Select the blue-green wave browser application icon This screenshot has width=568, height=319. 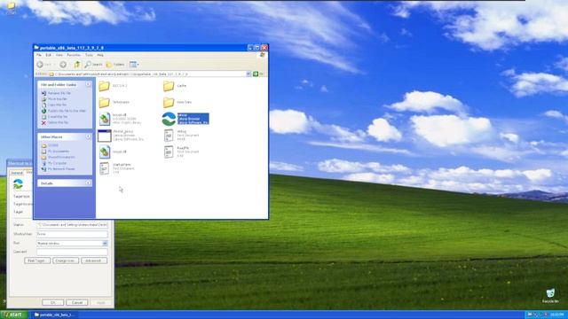[x=169, y=119]
